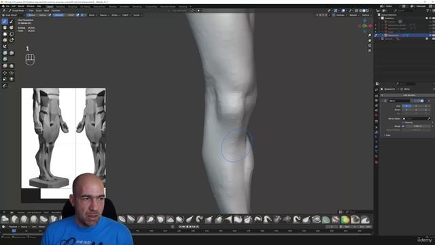Expand the Data section of Mirror modifier
Image resolution: width=435 pixels, height=245 pixels.
pos(387,135)
